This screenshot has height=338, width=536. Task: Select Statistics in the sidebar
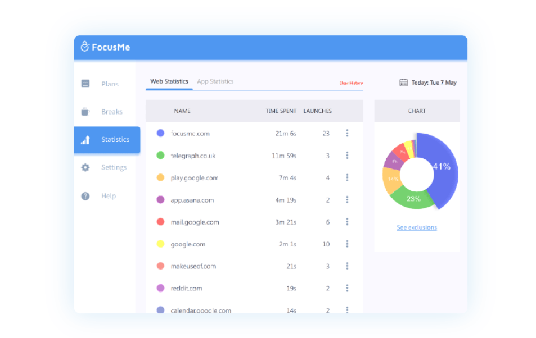107,140
